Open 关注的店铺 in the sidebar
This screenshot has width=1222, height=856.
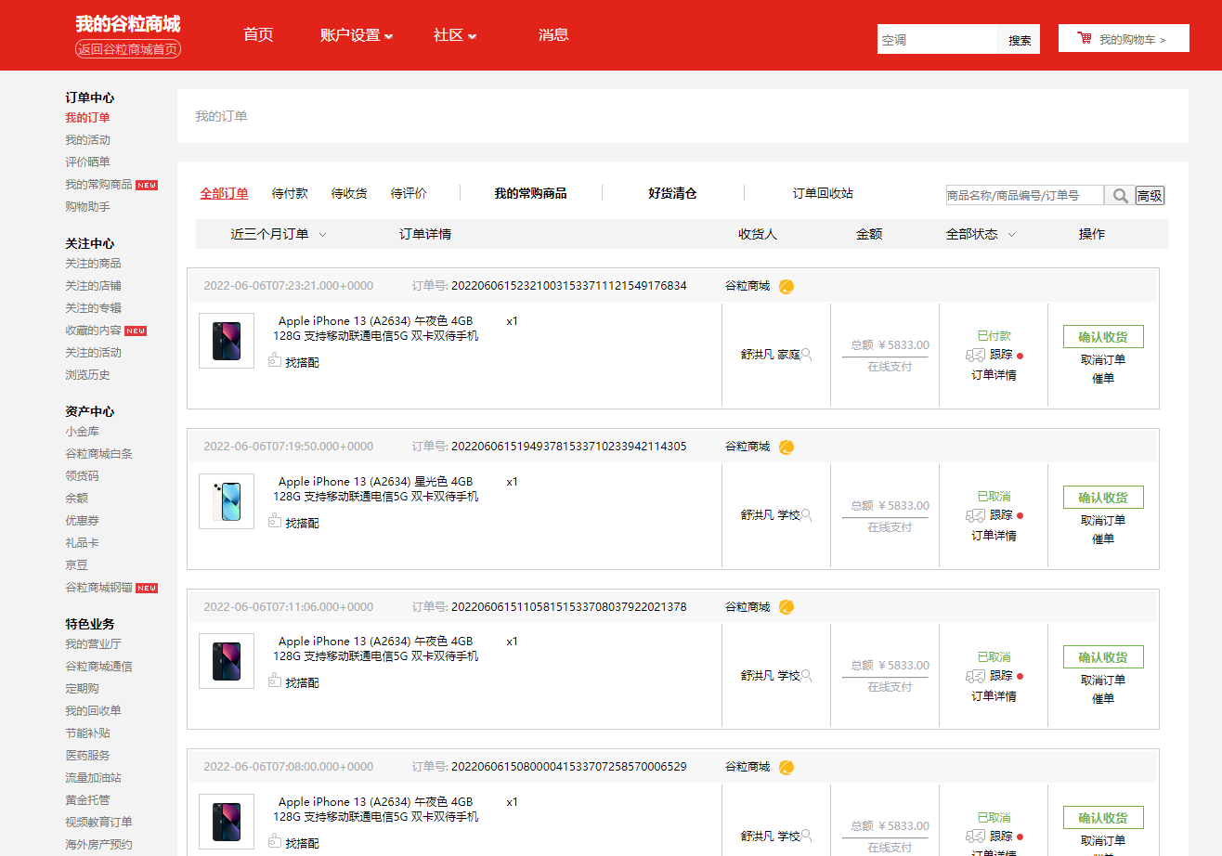(x=93, y=286)
